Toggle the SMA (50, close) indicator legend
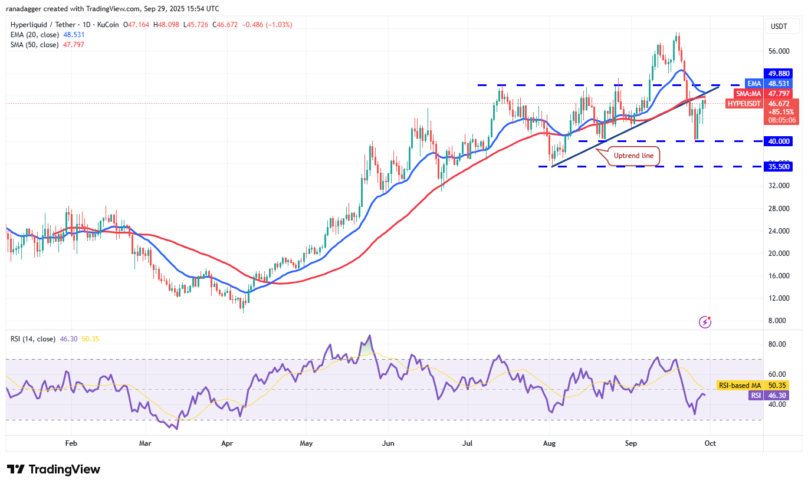 [x=35, y=44]
